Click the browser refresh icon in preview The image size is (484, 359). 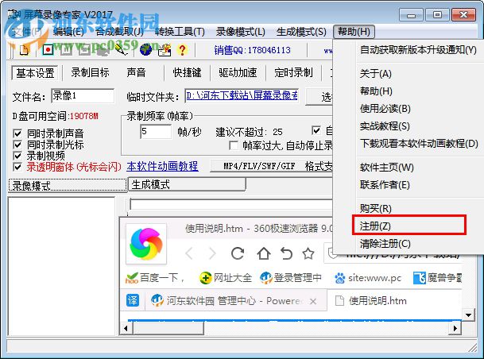[x=238, y=253]
